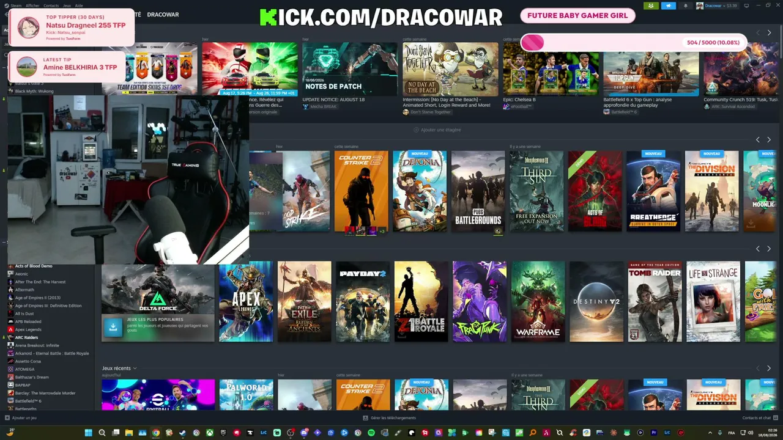The height and width of the screenshot is (440, 783).
Task: Show next news items with right arrow
Action: [769, 32]
